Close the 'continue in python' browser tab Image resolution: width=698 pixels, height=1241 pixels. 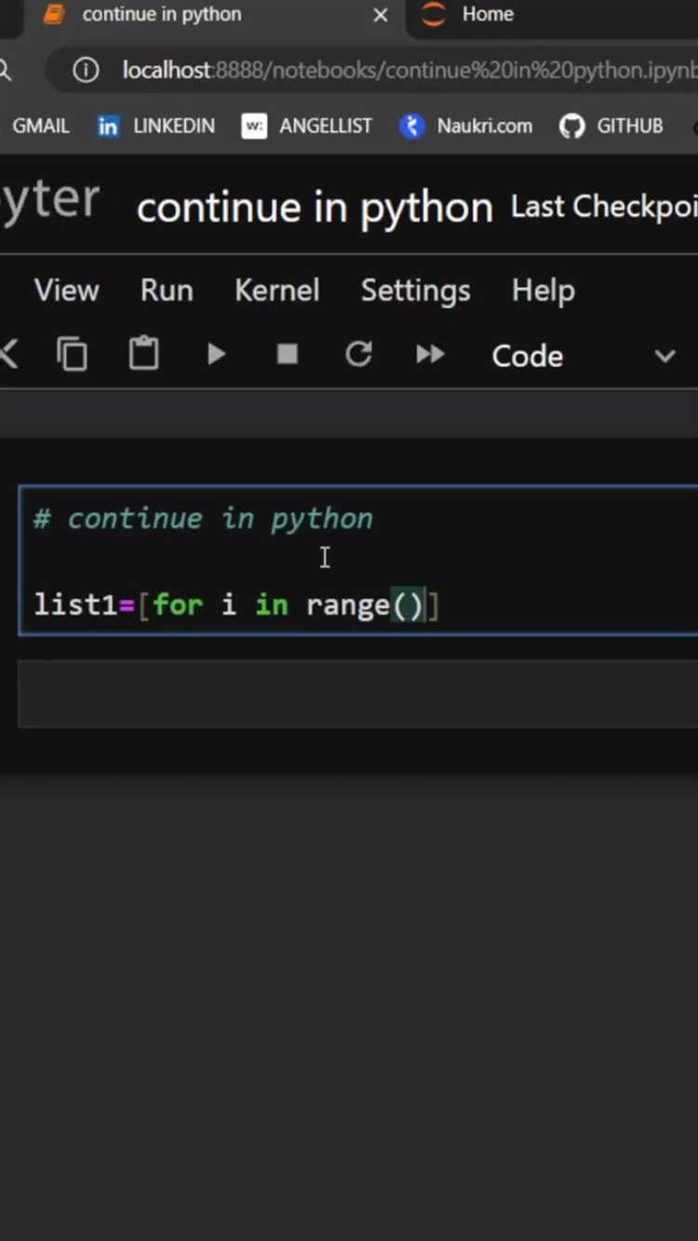point(381,15)
